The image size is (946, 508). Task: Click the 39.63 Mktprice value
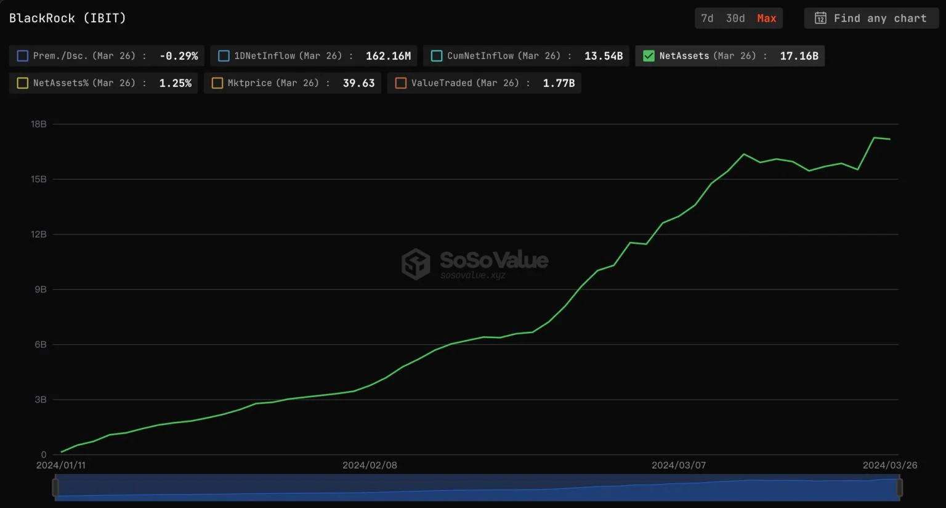pyautogui.click(x=358, y=83)
